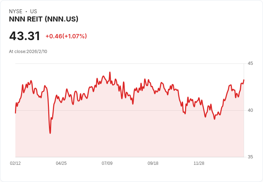Select the 07/09 date label
The height and width of the screenshot is (182, 263).
tap(107, 163)
